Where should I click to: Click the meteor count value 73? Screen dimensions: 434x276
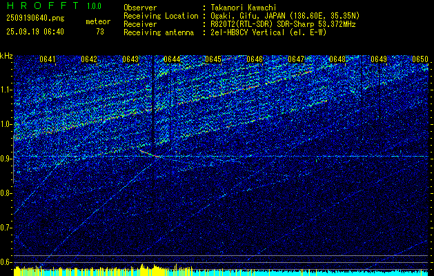pos(100,32)
